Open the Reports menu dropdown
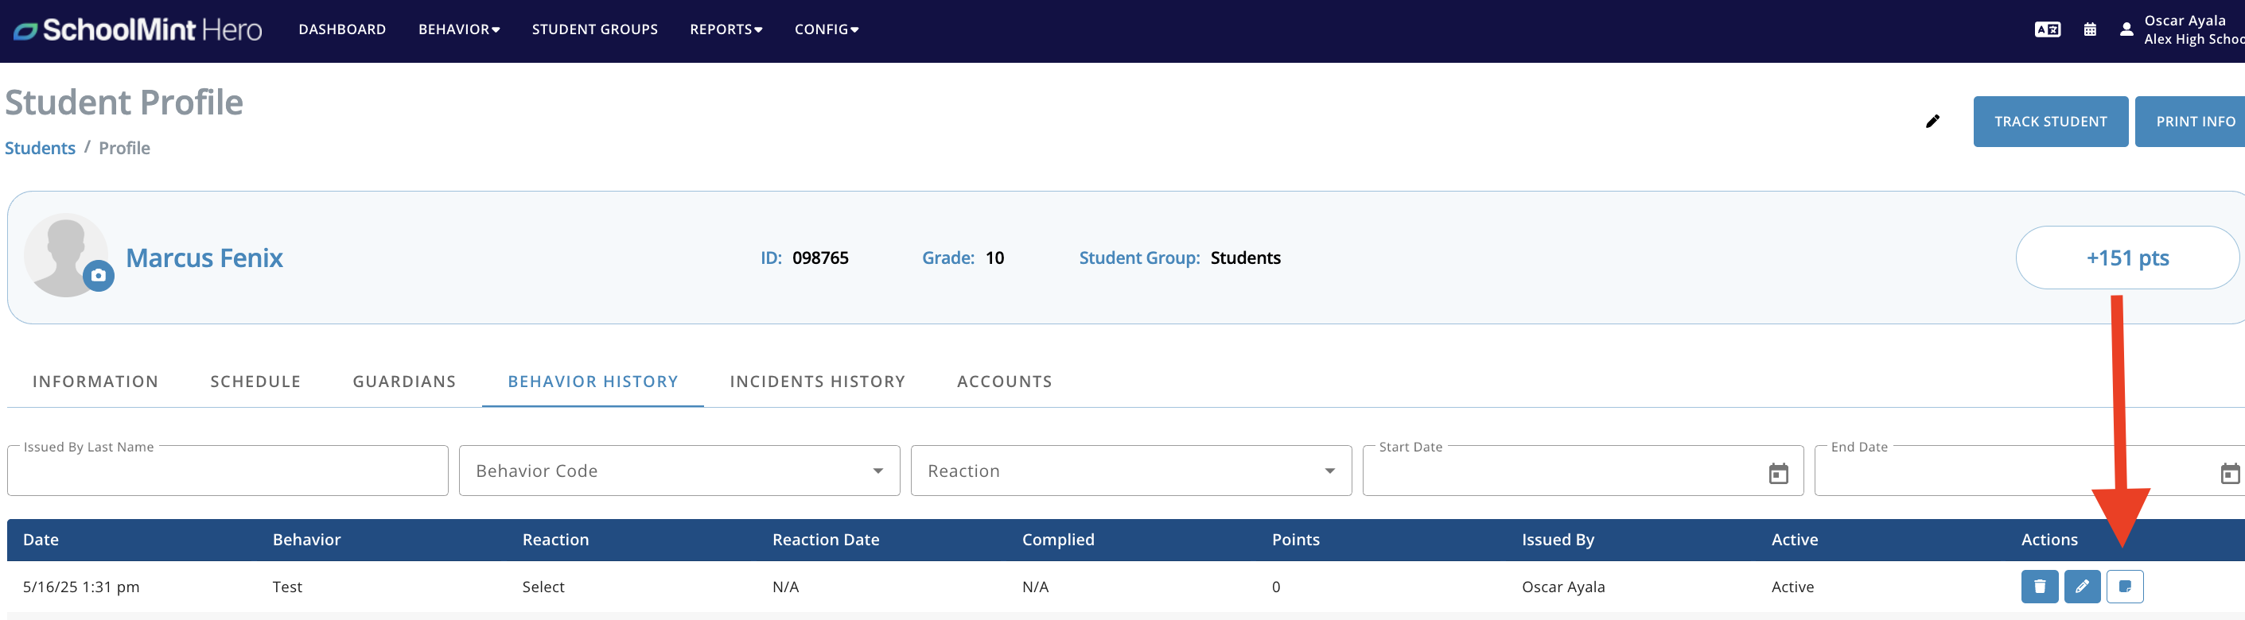 pyautogui.click(x=726, y=29)
